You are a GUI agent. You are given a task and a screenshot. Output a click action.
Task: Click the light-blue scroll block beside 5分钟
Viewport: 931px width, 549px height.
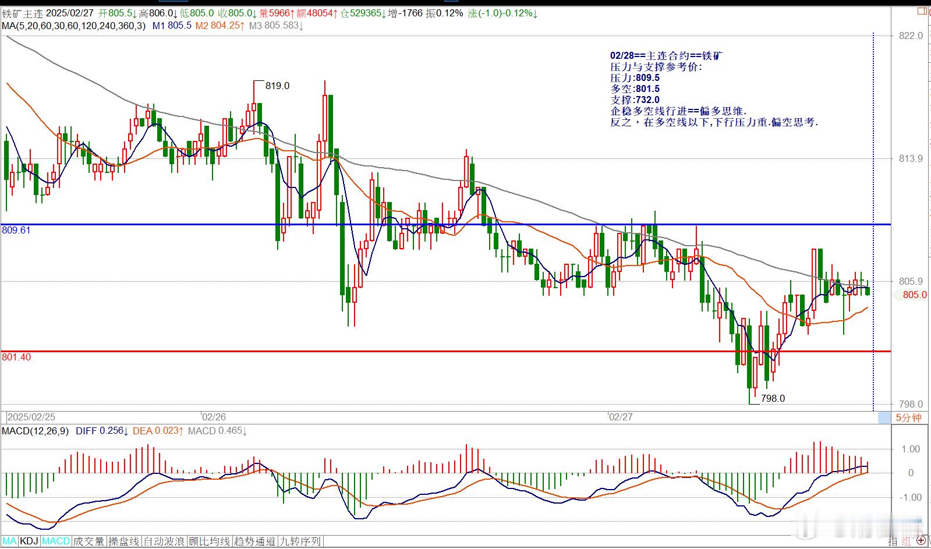click(884, 417)
